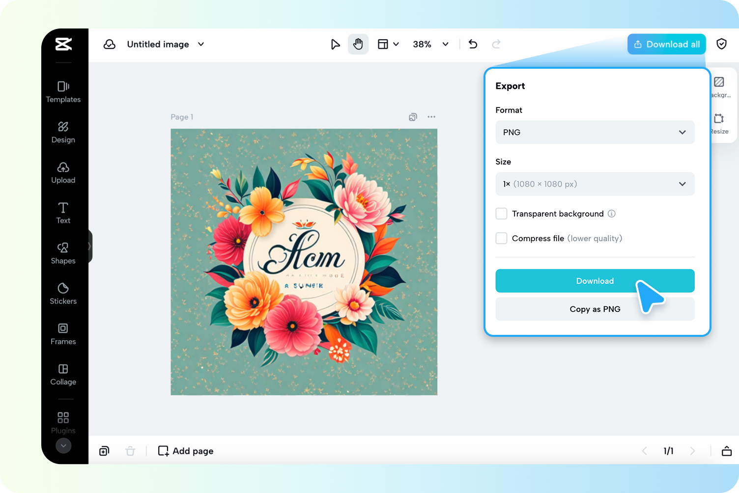Viewport: 739px width, 493px height.
Task: Toggle the Select cursor tool
Action: pos(336,44)
